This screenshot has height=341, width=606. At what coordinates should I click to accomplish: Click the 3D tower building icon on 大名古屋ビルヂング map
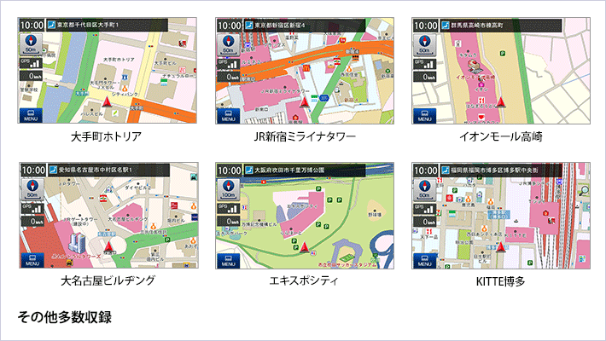(77, 242)
